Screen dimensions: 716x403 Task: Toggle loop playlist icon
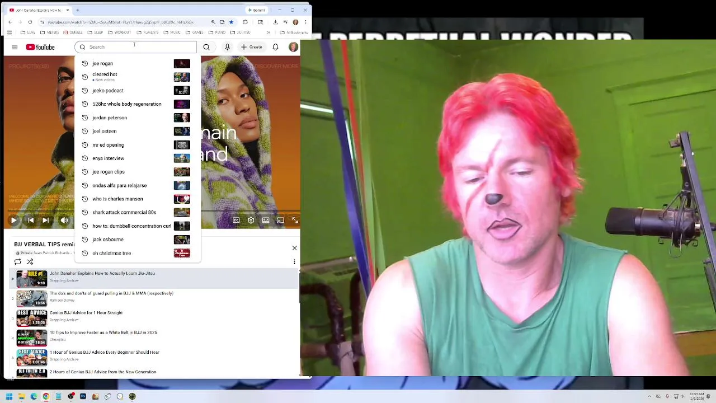click(x=17, y=261)
